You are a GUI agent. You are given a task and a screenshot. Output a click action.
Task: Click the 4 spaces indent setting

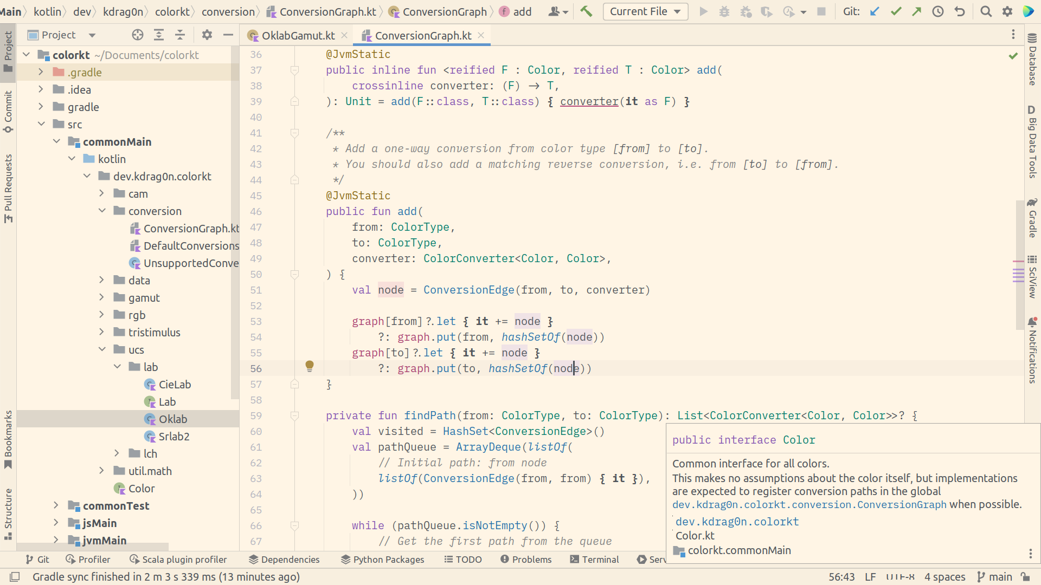pos(944,577)
